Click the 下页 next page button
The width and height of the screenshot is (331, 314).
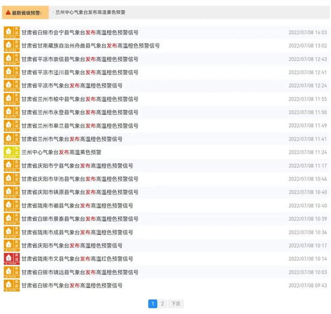pyautogui.click(x=175, y=304)
